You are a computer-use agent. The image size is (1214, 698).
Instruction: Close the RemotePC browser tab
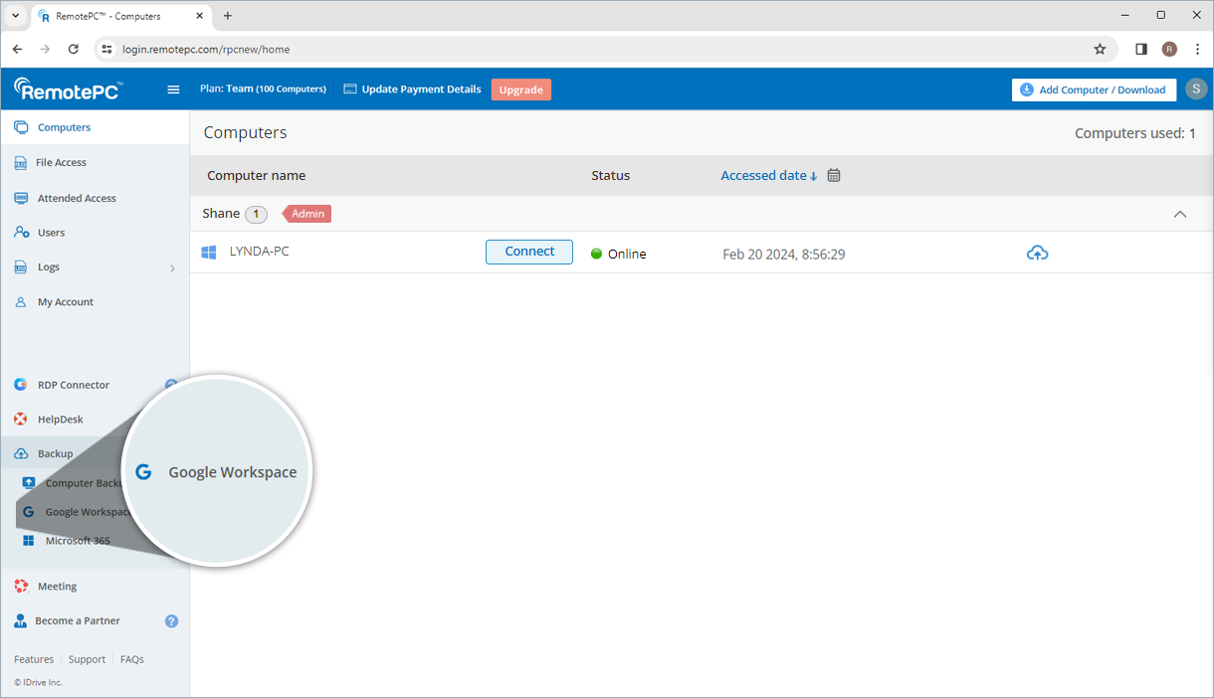(199, 16)
